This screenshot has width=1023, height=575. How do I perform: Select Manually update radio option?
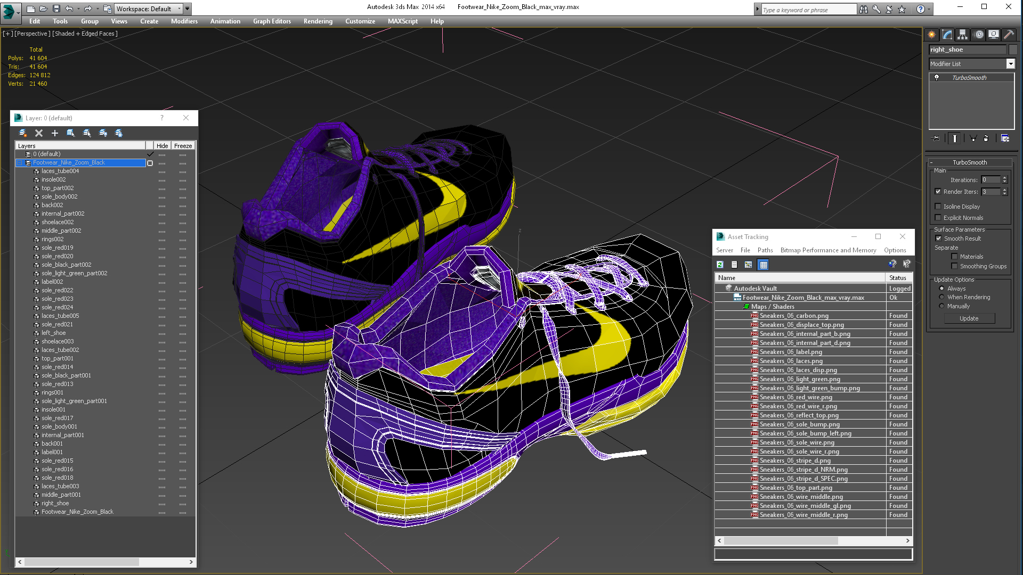point(941,306)
